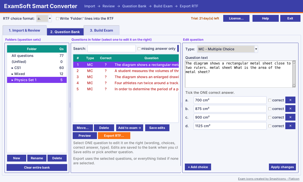Click the question text scrollbar down arrow

point(294,86)
